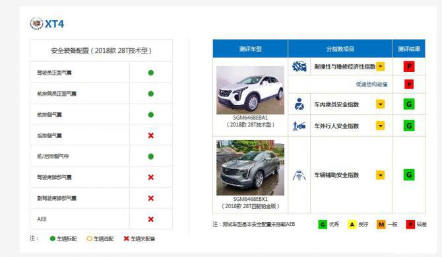The height and width of the screenshot is (257, 442).
Task: Click the green G rating for 车外行人安全指数
Action: click(x=409, y=126)
